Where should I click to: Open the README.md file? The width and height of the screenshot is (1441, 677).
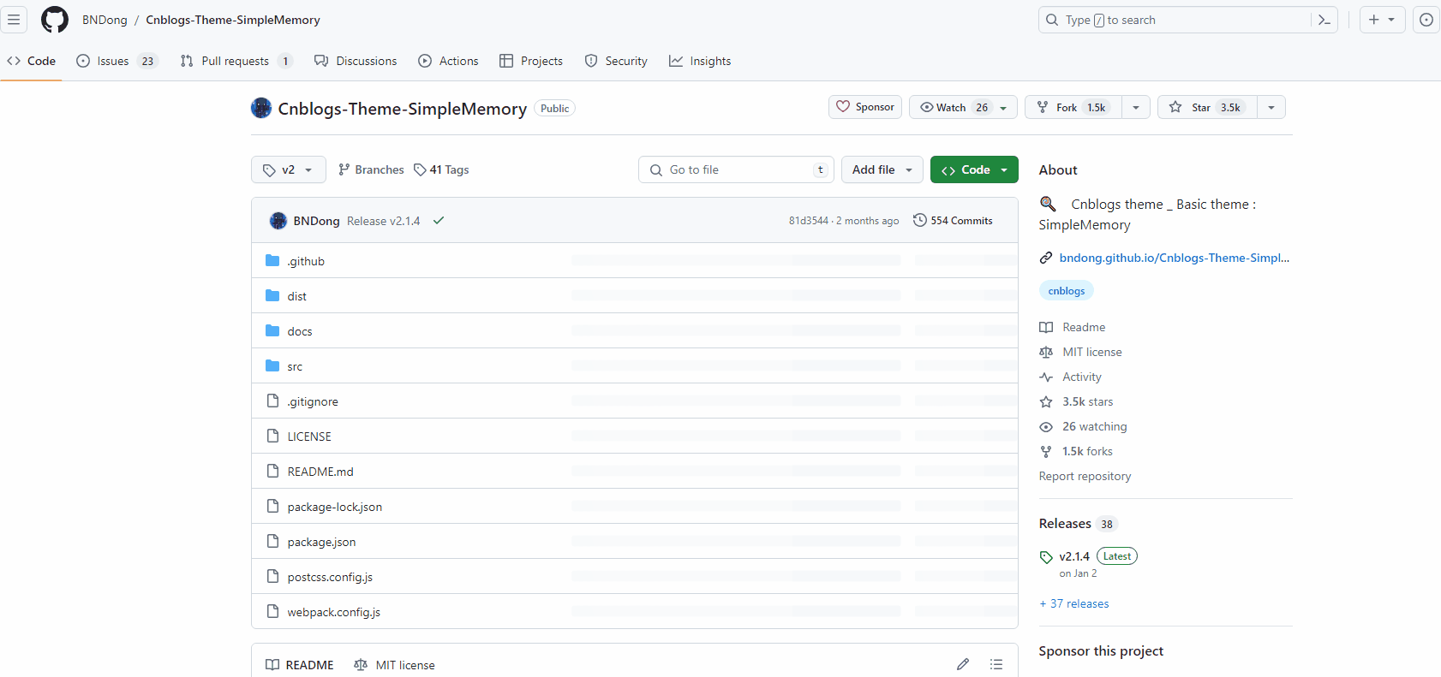tap(320, 472)
